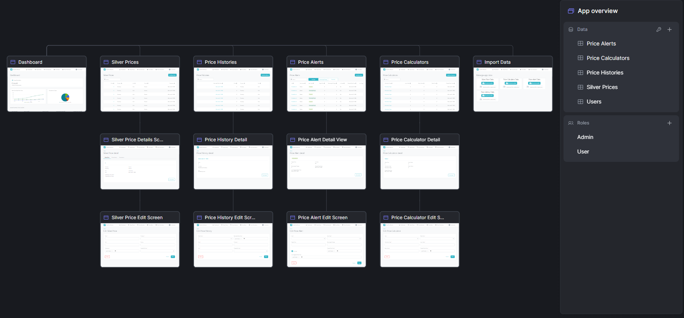Click the App overview panel icon

pyautogui.click(x=571, y=11)
